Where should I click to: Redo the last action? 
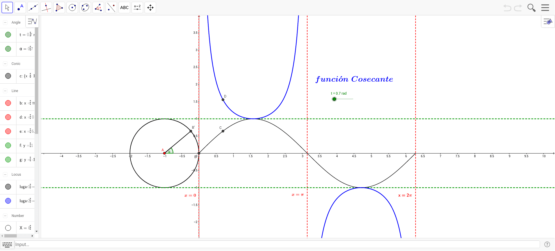click(518, 8)
